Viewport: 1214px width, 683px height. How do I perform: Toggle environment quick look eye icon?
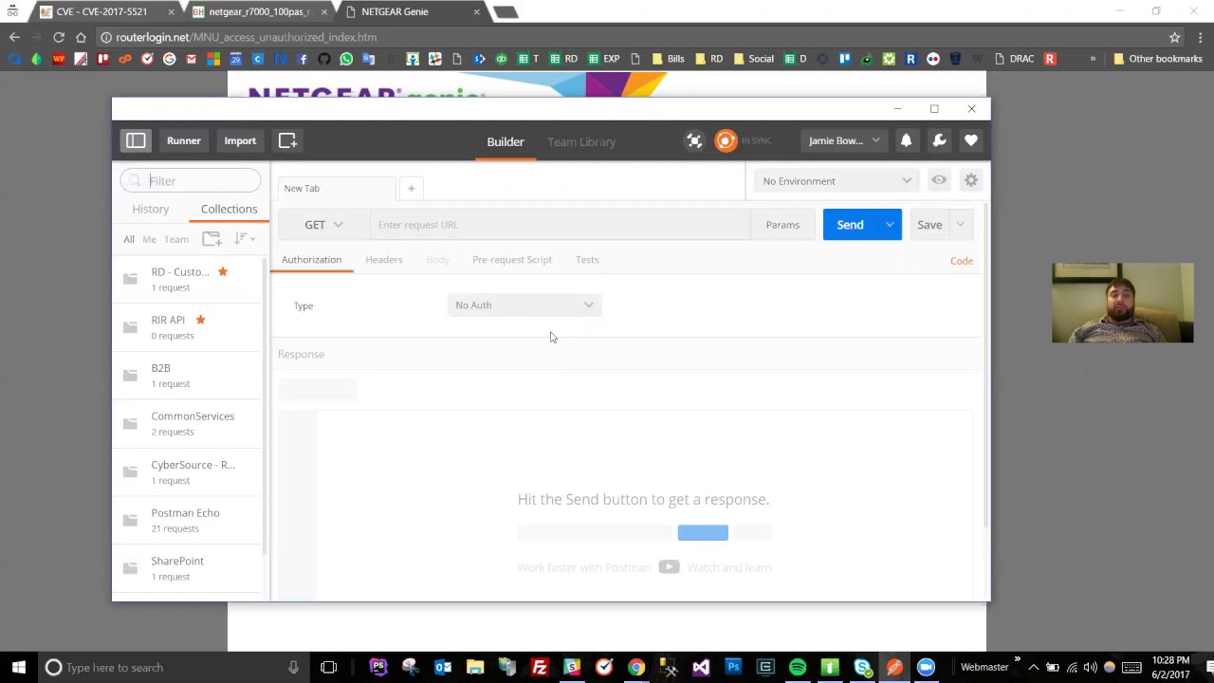pos(938,180)
